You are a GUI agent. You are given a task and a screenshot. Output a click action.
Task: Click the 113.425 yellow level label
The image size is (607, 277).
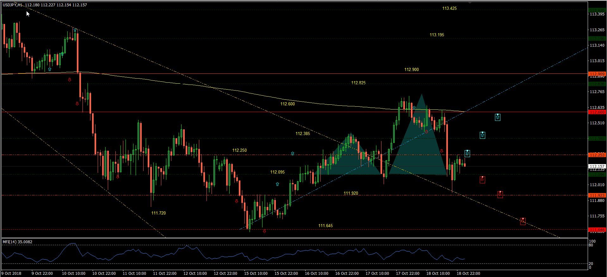pyautogui.click(x=449, y=9)
